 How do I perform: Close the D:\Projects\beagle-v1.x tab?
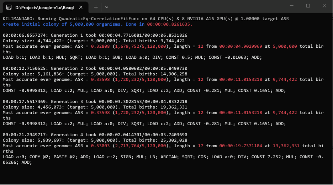(81, 7)
